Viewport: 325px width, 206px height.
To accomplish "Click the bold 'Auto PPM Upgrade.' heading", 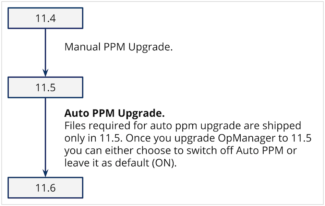I will tap(115, 113).
